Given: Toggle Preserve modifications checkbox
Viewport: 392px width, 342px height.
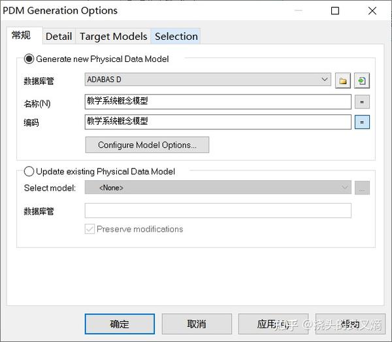Looking at the screenshot, I should point(90,229).
